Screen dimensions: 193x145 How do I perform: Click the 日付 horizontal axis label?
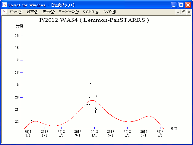pyautogui.click(x=173, y=128)
